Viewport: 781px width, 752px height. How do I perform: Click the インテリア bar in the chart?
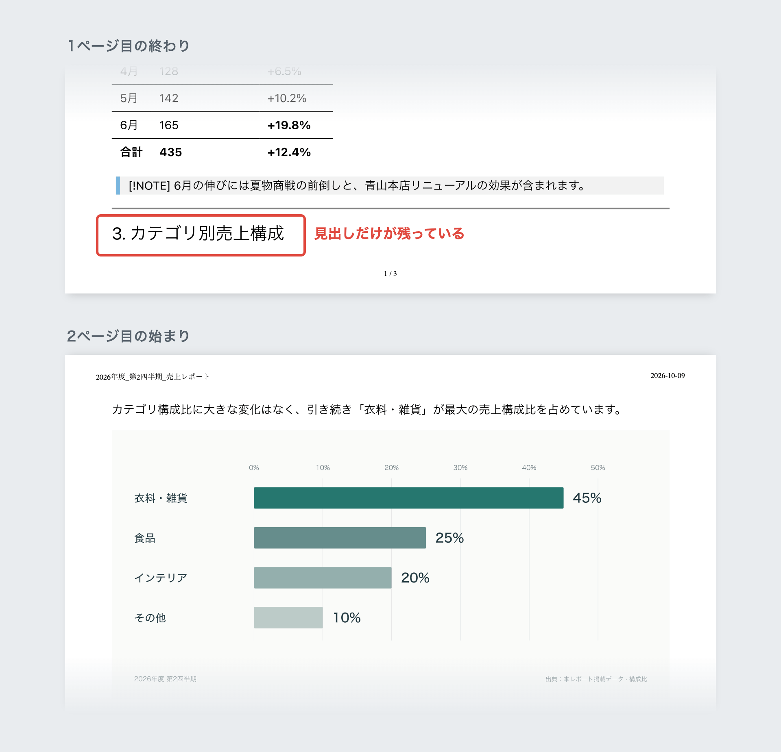323,578
